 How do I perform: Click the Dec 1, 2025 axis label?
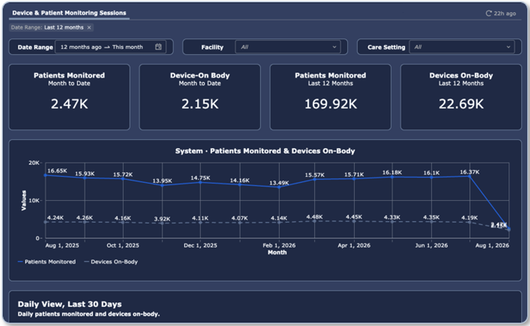pos(201,245)
